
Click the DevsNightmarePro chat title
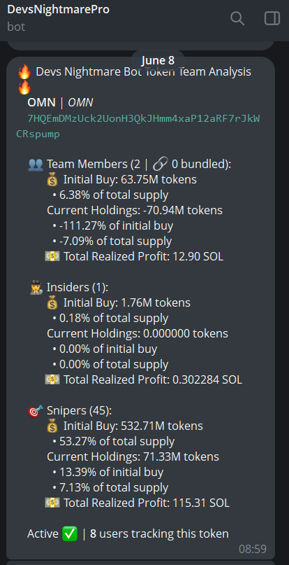(x=58, y=9)
